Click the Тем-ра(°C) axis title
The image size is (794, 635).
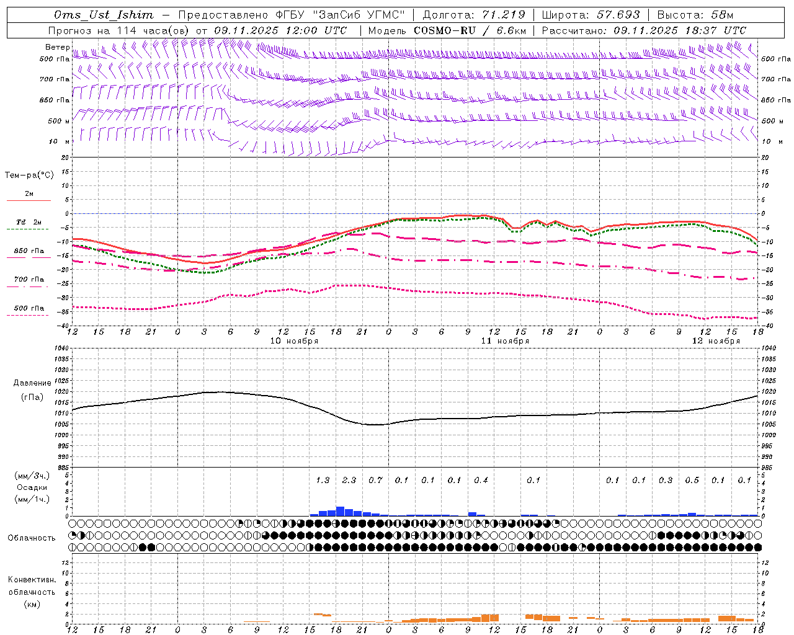pos(29,175)
